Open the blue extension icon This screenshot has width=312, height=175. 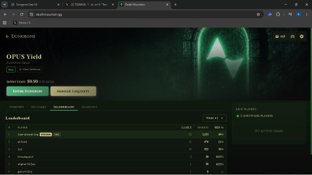tap(270, 14)
